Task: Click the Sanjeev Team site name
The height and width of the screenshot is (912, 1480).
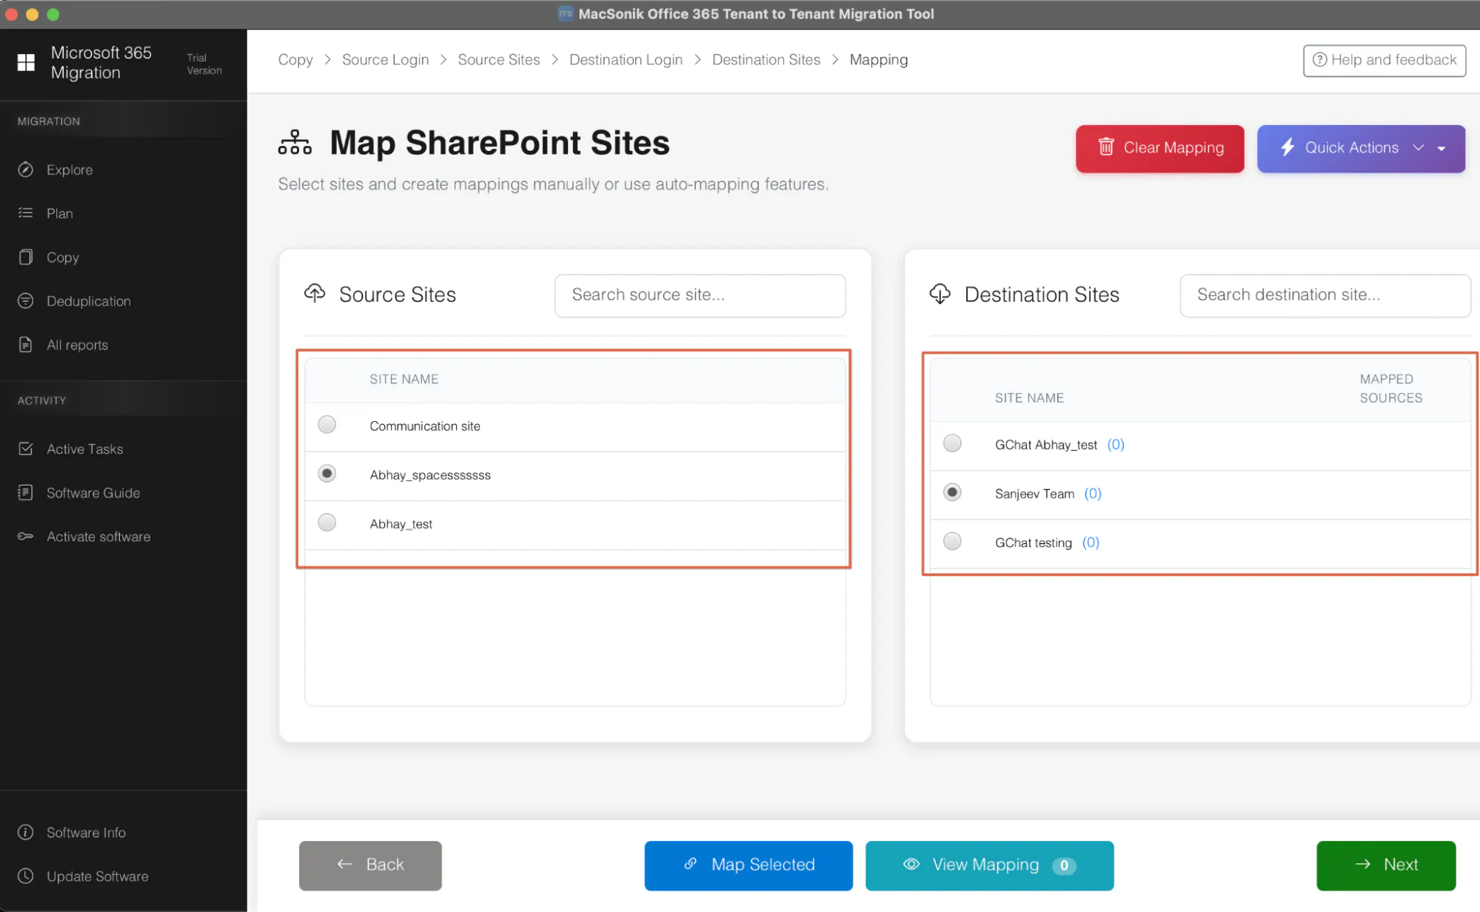Action: click(1034, 493)
